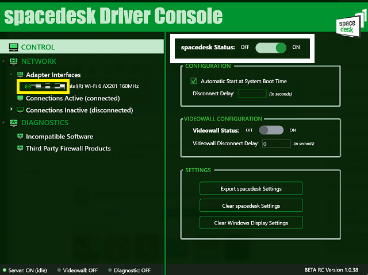
Task: Select the Wi-Fi 6 AX201 160MHz adapter
Action: (x=82, y=86)
